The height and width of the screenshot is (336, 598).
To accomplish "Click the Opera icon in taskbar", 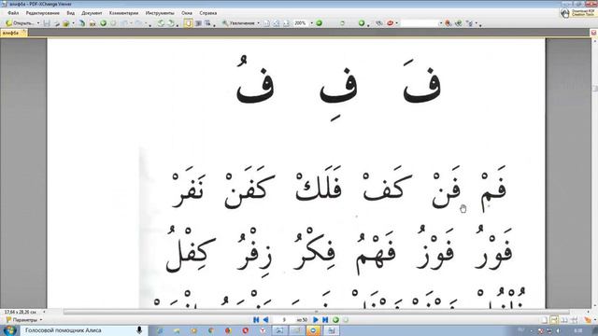I will [245, 330].
